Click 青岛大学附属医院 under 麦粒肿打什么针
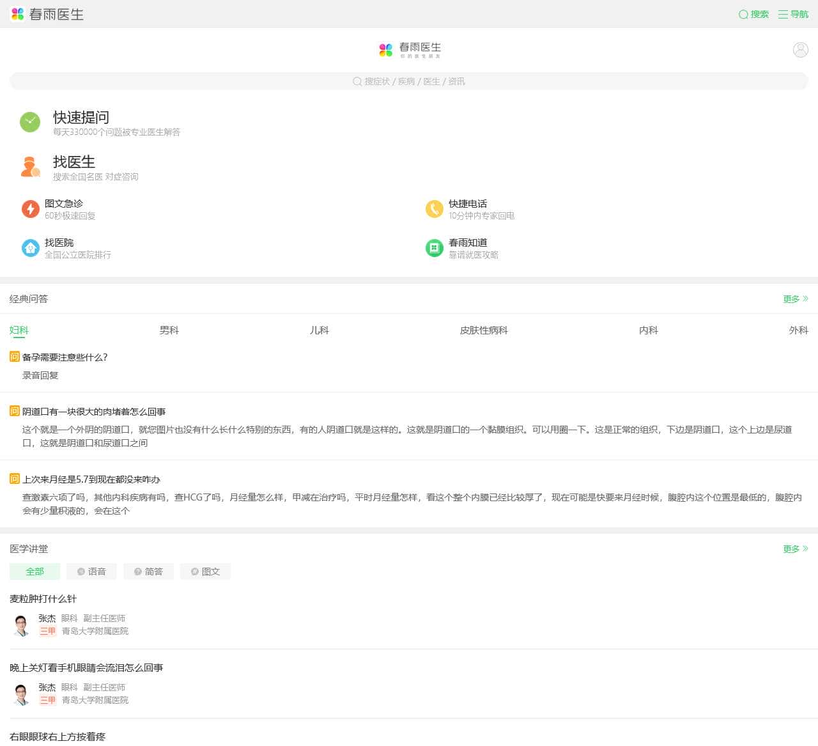The height and width of the screenshot is (746, 818). coord(95,631)
